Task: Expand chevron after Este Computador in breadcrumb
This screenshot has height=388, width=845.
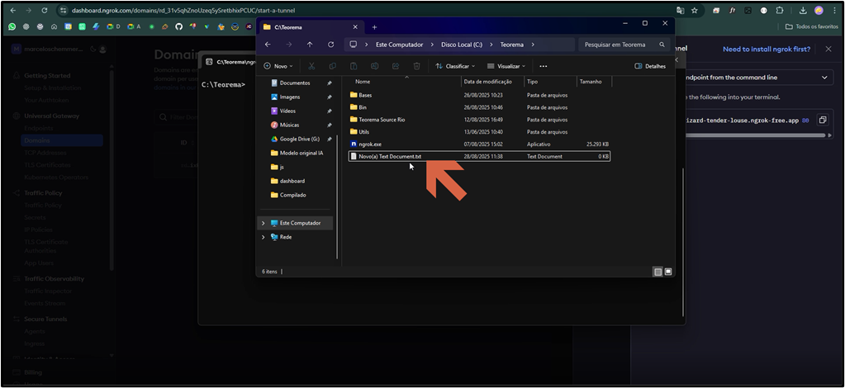Action: coord(432,45)
